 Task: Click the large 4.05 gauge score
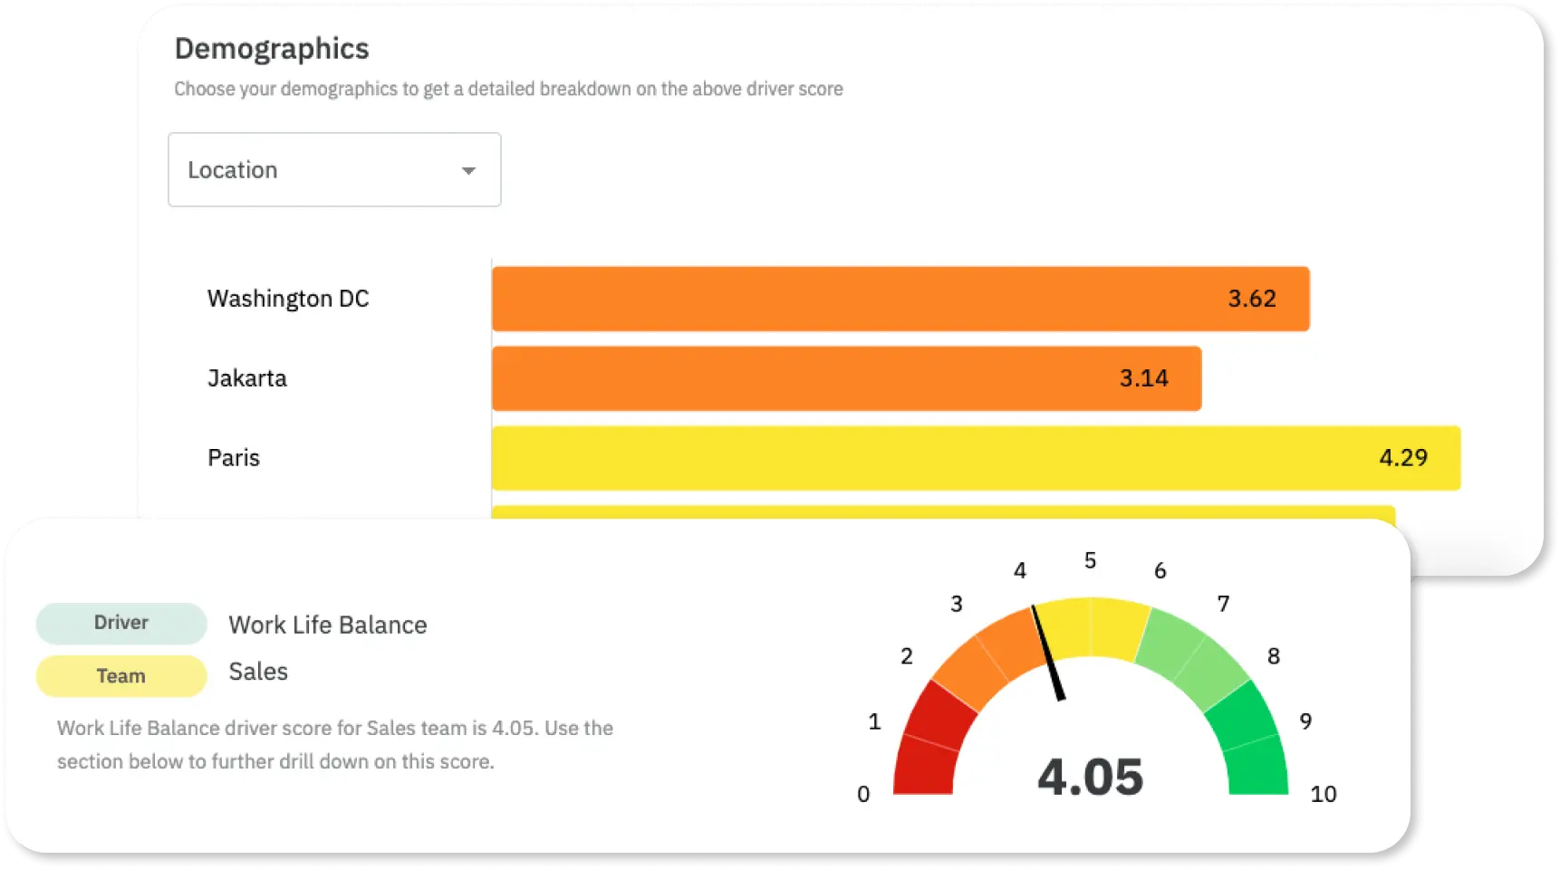(x=1090, y=778)
